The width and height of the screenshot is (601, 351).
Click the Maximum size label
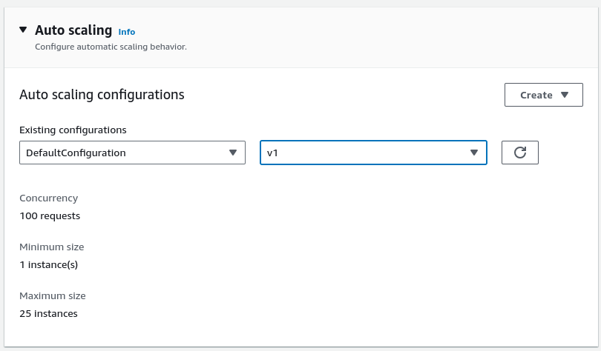tap(53, 295)
